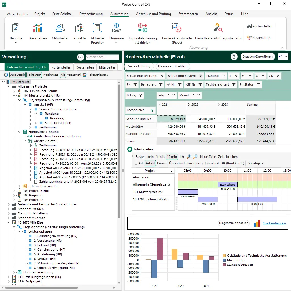The height and width of the screenshot is (291, 291).
Task: Click the Kostenarten icon in ribbon
Action: (249, 38)
